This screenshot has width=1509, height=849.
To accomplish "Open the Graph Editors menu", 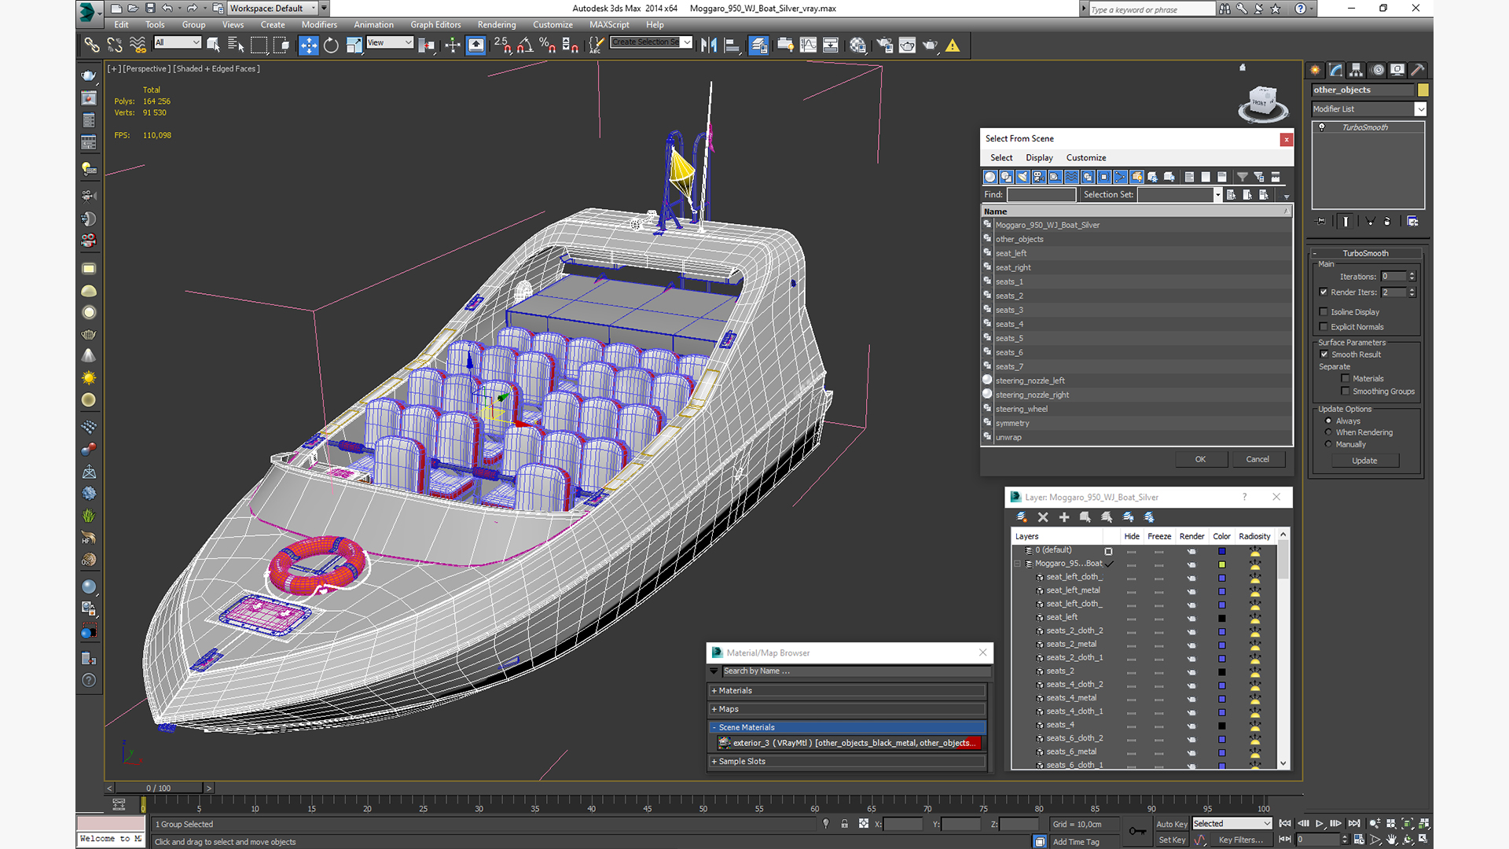I will (x=435, y=24).
